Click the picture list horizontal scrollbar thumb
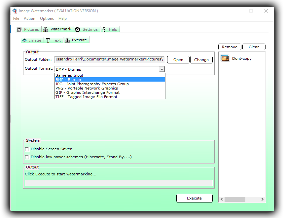Viewport: 284px width, 218px height. 235,199
